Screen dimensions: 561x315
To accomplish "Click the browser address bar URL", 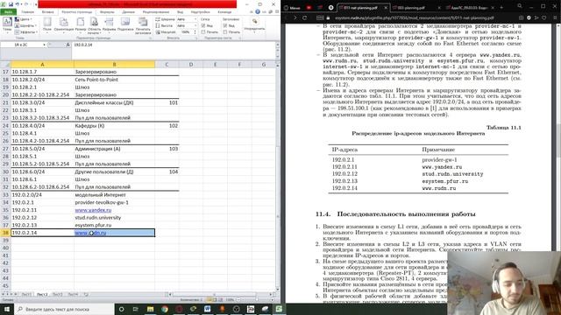I will (415, 17).
